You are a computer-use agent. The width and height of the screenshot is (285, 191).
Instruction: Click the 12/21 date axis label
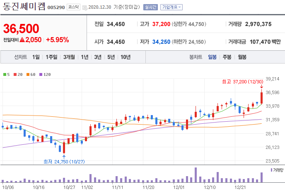pyautogui.click(x=240, y=187)
